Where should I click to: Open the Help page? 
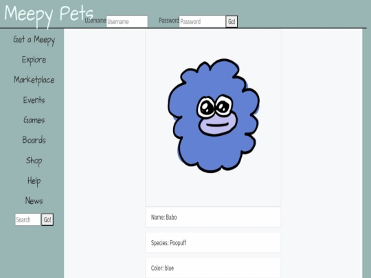click(34, 181)
